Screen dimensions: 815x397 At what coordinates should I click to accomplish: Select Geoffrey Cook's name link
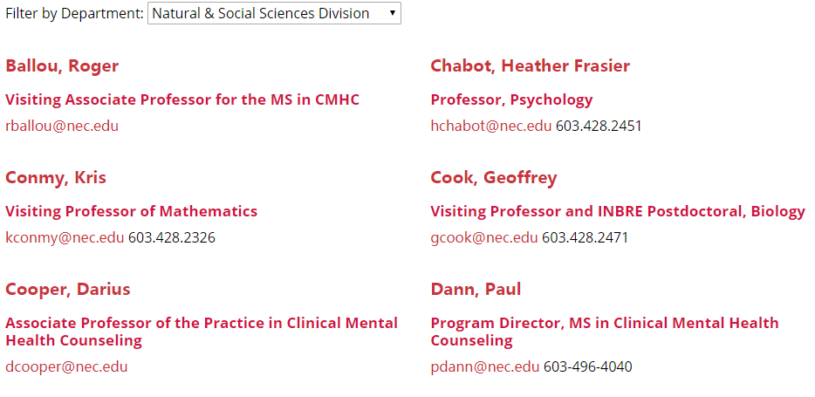tap(493, 178)
